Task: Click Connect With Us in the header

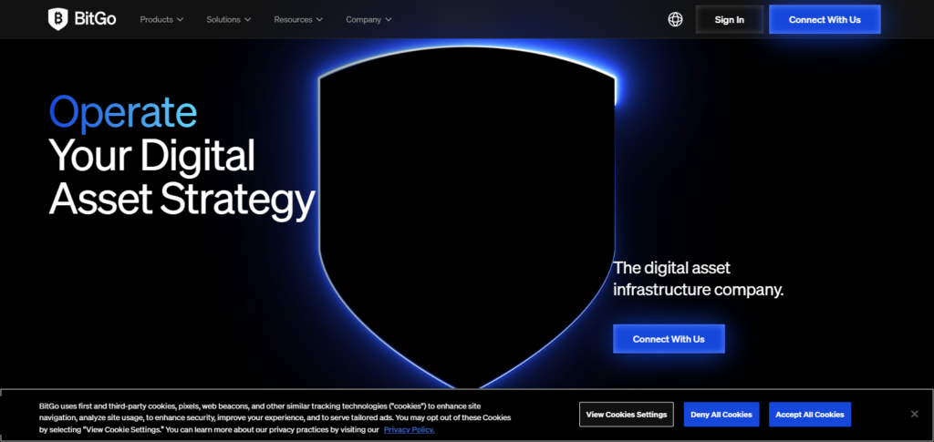Action: [x=824, y=19]
